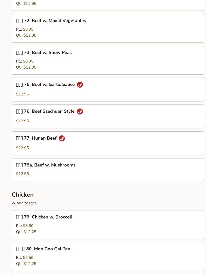Choose 76. Beef Szechuan Style

point(108,117)
